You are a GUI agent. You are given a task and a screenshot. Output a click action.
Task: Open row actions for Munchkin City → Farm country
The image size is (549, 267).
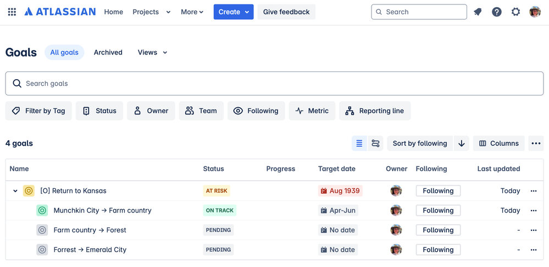(x=534, y=210)
